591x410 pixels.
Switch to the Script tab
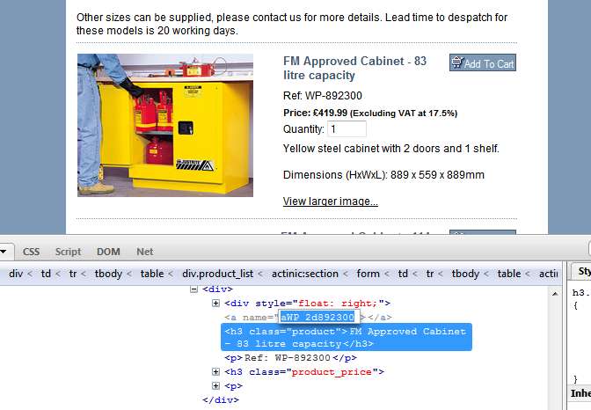tap(68, 252)
